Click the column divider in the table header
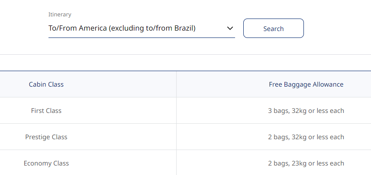 (176, 84)
